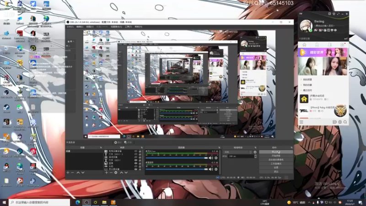Adjust transition duration stepper arrows
Image resolution: width=366 pixels, height=206 pixels.
(x=255, y=156)
